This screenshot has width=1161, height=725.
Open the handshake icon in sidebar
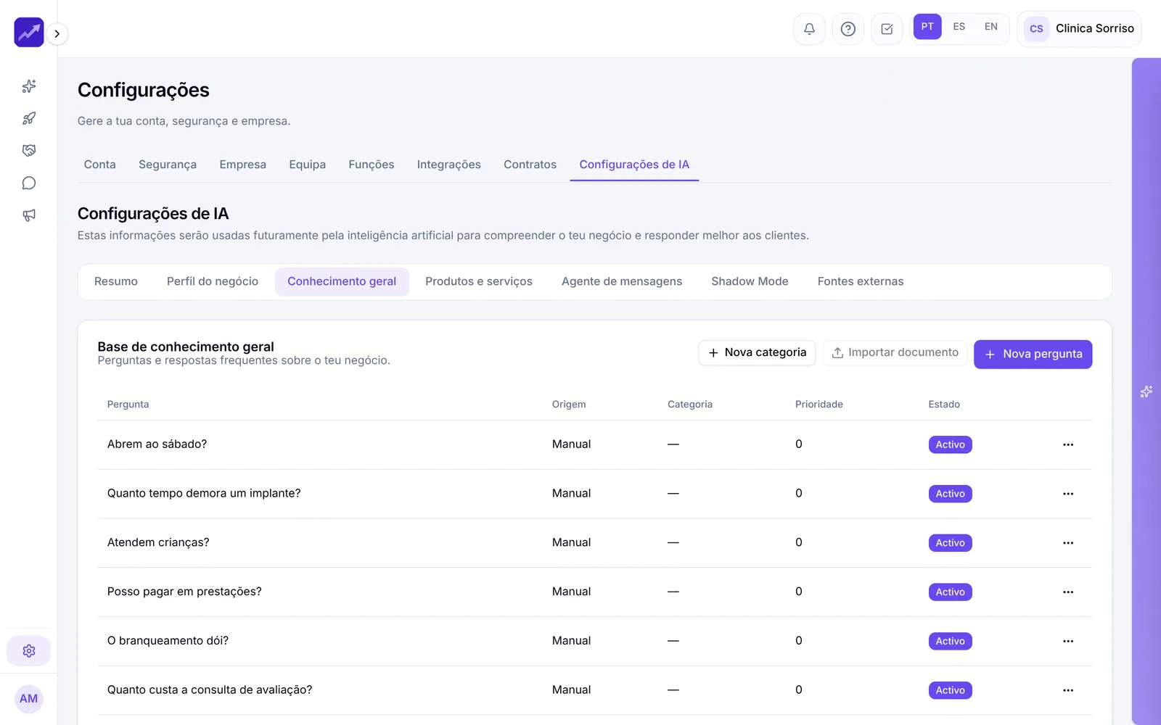(29, 151)
